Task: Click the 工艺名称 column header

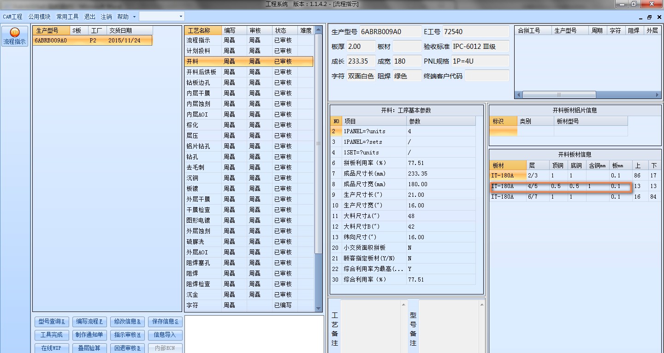Action: pos(203,30)
